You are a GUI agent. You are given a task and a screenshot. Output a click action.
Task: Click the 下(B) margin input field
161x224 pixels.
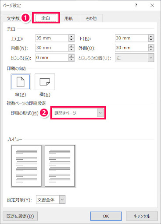(x=132, y=38)
